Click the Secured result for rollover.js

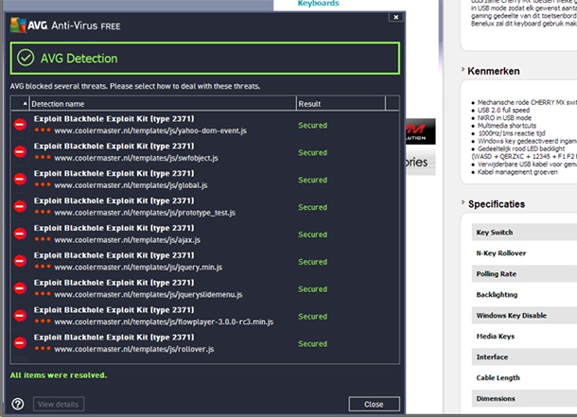313,343
